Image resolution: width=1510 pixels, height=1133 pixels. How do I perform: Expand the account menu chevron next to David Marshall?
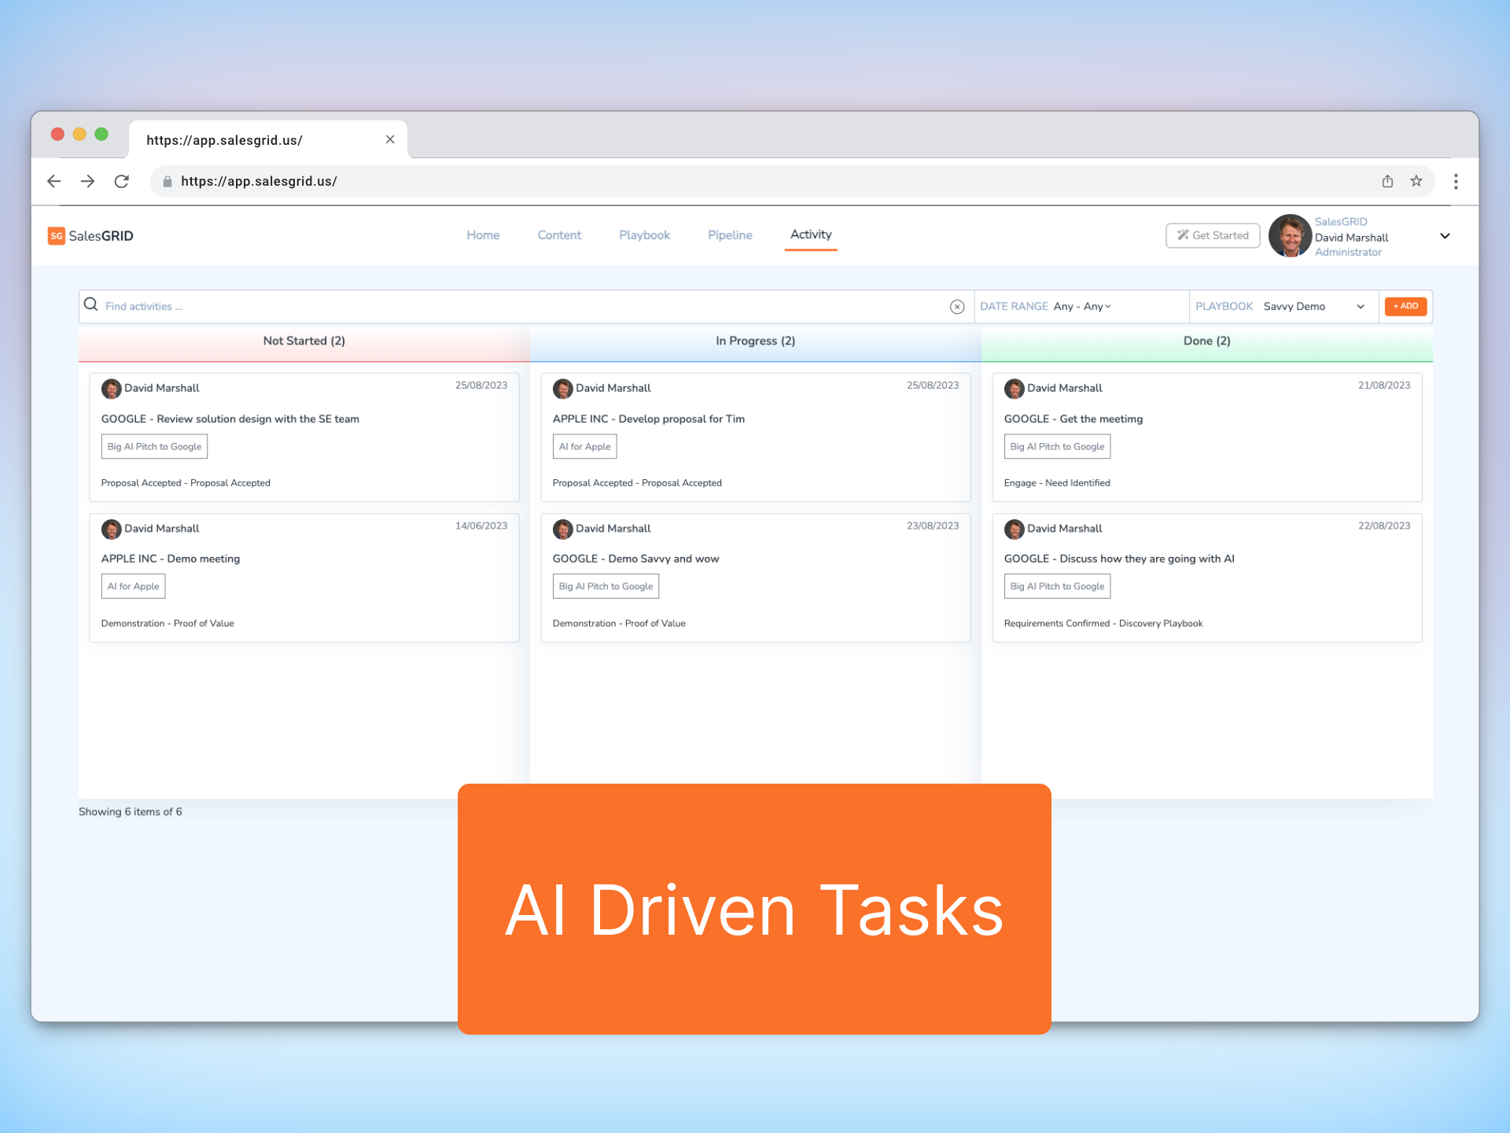click(x=1446, y=235)
